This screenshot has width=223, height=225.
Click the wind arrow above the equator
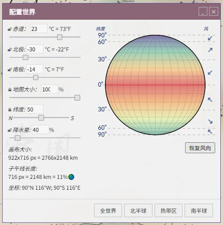tap(210, 73)
